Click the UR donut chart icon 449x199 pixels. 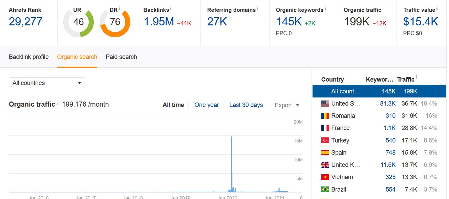(x=79, y=22)
